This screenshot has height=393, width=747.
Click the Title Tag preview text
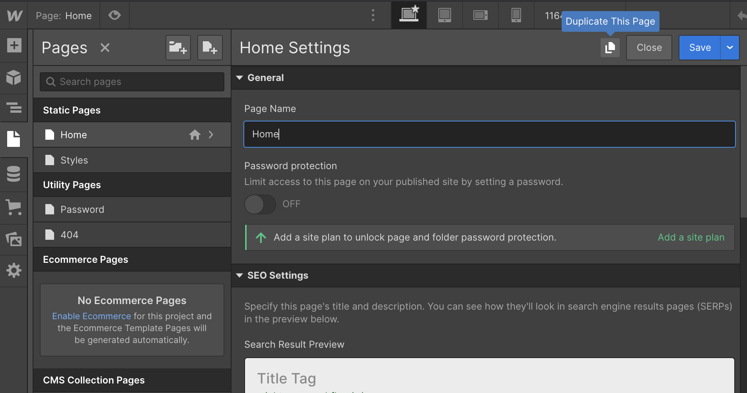[x=287, y=379]
